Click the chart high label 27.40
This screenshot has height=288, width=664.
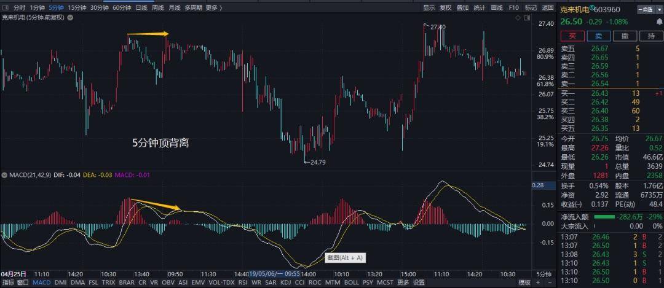point(438,26)
